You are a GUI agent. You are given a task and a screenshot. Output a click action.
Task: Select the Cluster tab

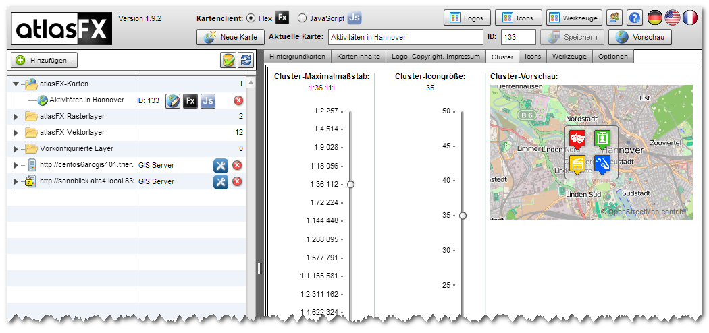502,57
